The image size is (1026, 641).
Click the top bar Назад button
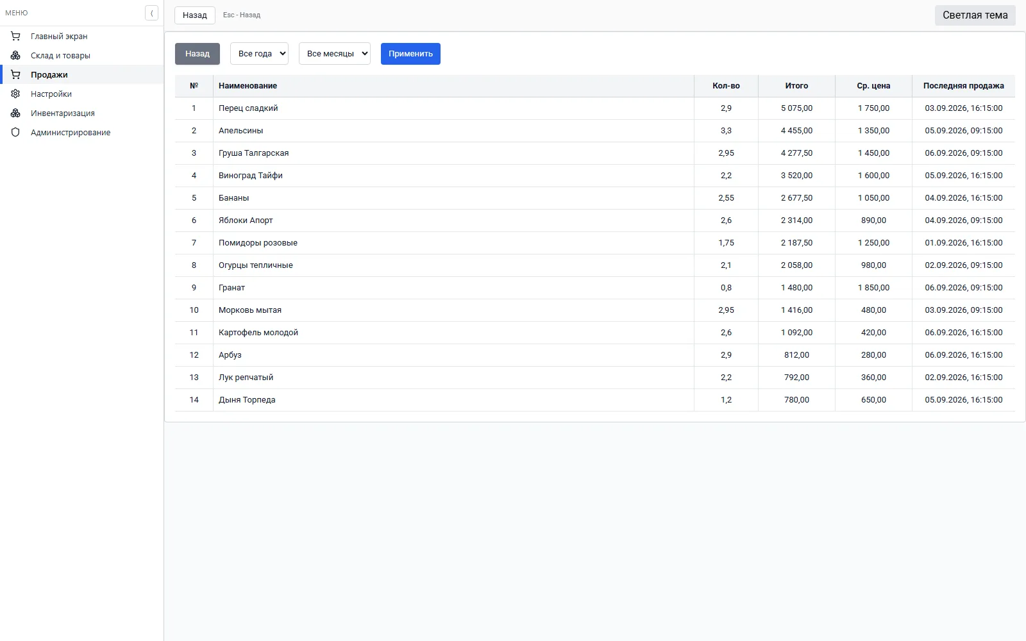(x=195, y=15)
